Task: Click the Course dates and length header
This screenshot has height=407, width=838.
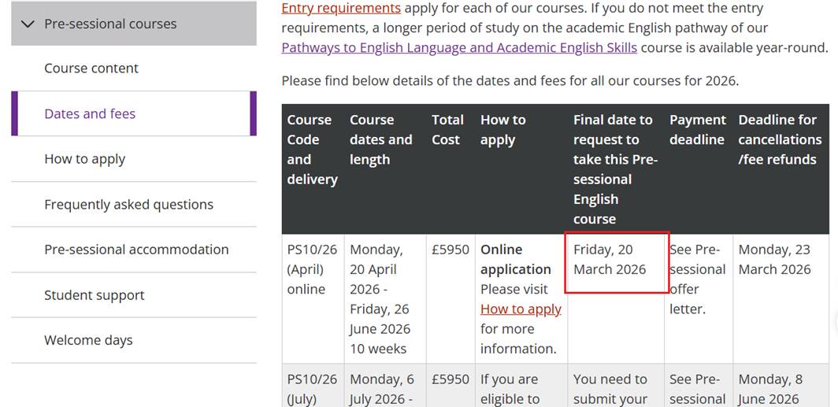Action: (380, 139)
